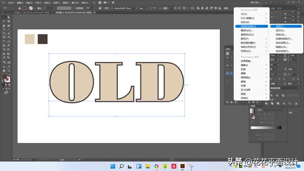Screen dimensions: 304x171
Task: Toggle bottom highlighted eye icon in Appearance panel
Action: 228,73
